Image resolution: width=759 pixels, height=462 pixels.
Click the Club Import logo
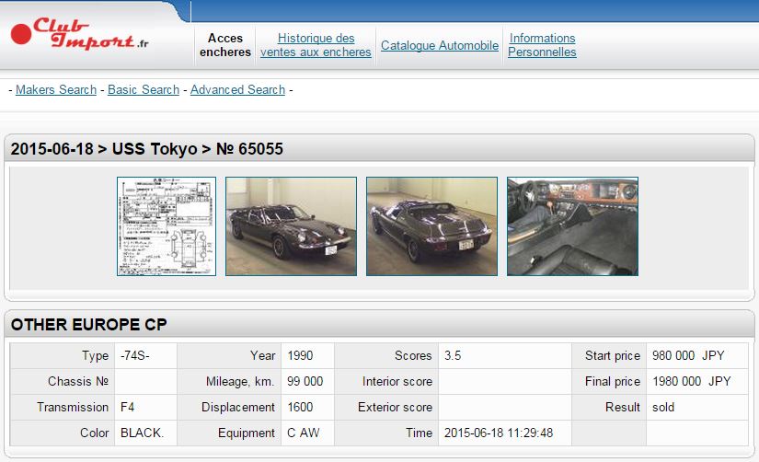tap(81, 35)
